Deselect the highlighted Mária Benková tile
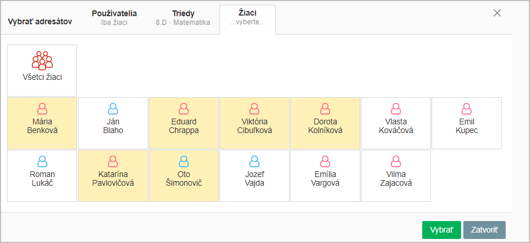The image size is (530, 243). tap(42, 123)
